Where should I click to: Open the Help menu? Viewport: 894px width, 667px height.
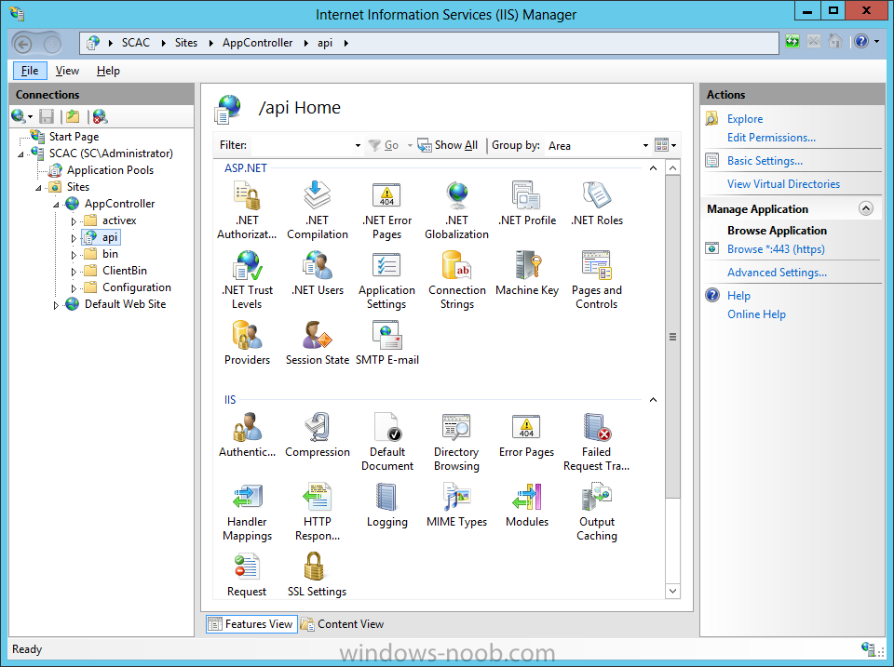[108, 71]
